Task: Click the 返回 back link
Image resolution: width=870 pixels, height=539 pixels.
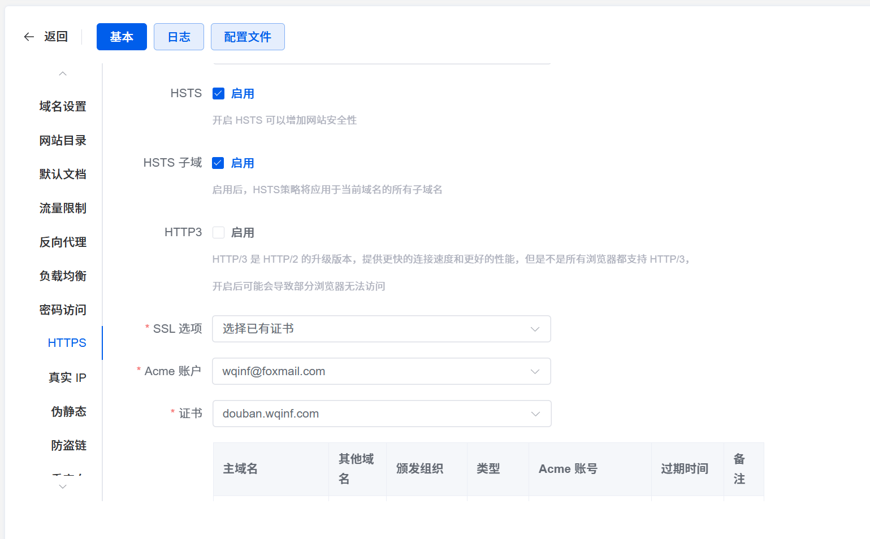Action: (x=55, y=37)
